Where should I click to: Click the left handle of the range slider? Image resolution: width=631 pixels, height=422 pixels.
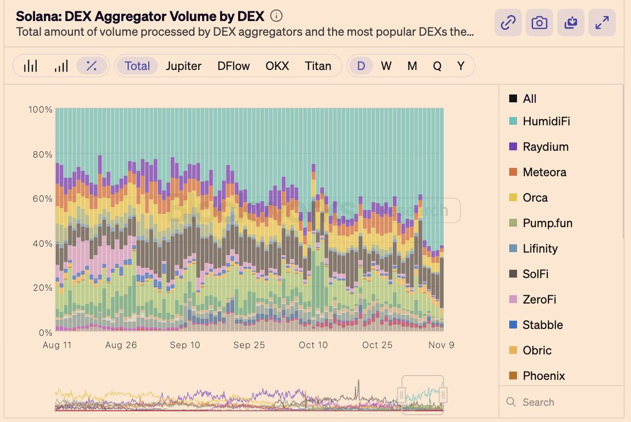(401, 394)
